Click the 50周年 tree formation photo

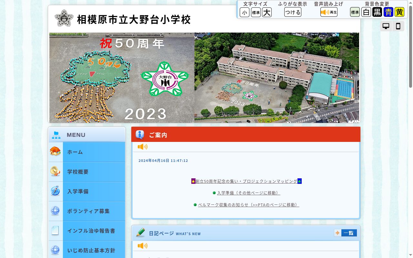coord(122,78)
